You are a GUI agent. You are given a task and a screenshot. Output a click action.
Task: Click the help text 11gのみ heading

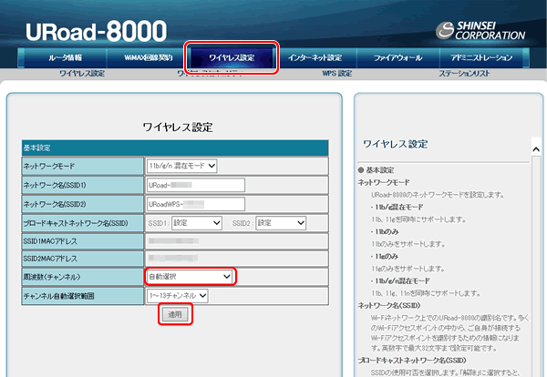click(387, 257)
